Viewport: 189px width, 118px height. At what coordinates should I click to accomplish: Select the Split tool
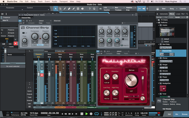point(65,9)
